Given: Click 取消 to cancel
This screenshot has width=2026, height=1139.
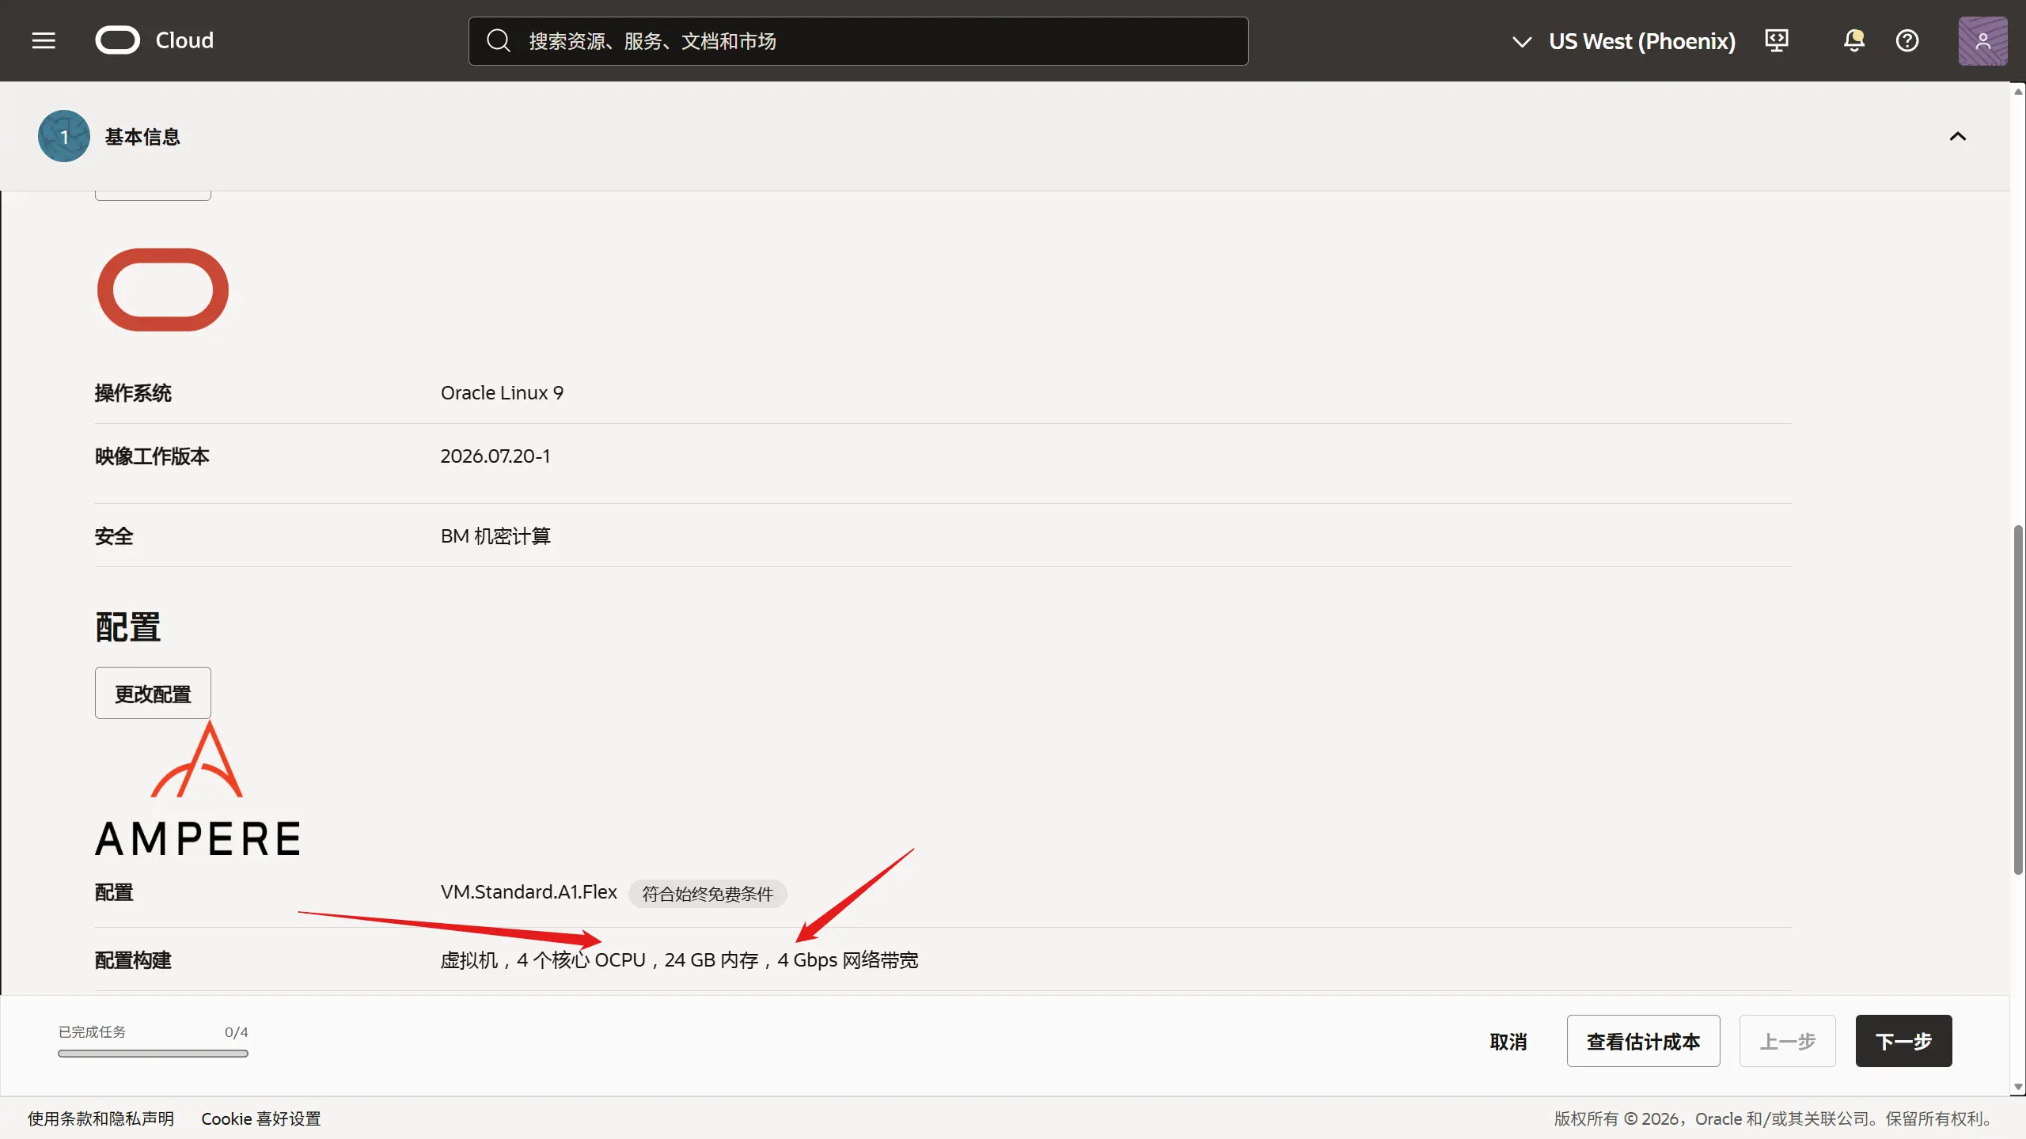Looking at the screenshot, I should click(1508, 1041).
